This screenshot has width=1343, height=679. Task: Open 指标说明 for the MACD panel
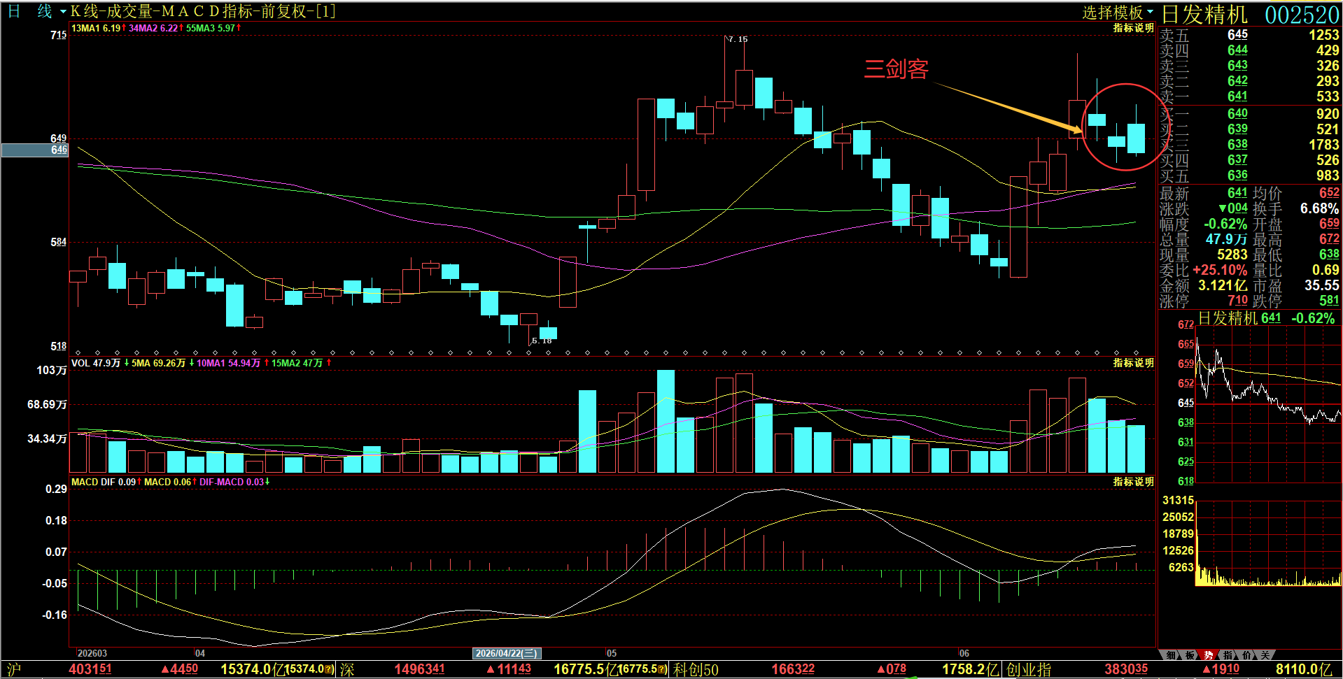point(1133,482)
